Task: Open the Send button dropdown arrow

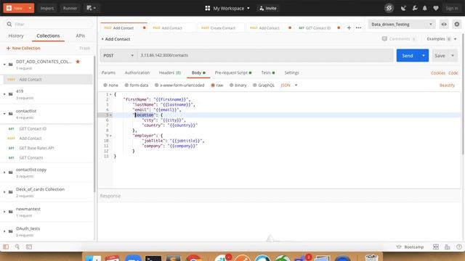Action: tap(424, 56)
